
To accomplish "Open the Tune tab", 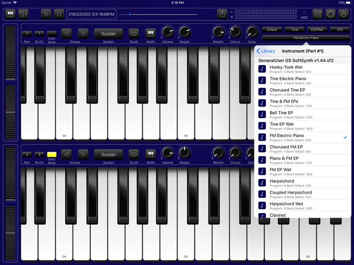I will (295, 30).
